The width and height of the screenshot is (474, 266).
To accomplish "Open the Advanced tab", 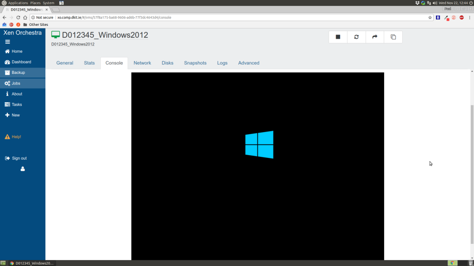I will point(249,63).
